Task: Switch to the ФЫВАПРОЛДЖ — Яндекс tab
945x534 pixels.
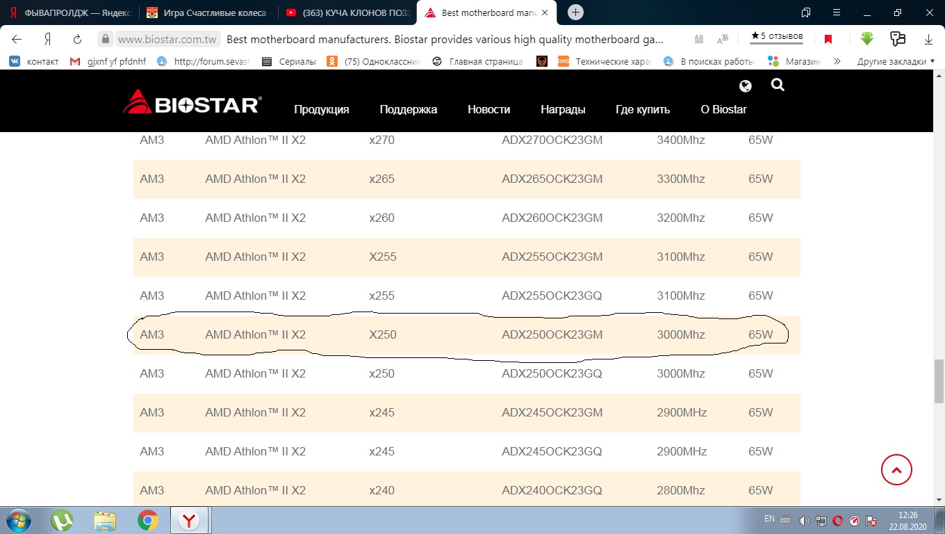Action: coord(69,13)
